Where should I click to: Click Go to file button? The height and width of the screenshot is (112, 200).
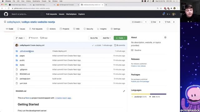[94, 38]
